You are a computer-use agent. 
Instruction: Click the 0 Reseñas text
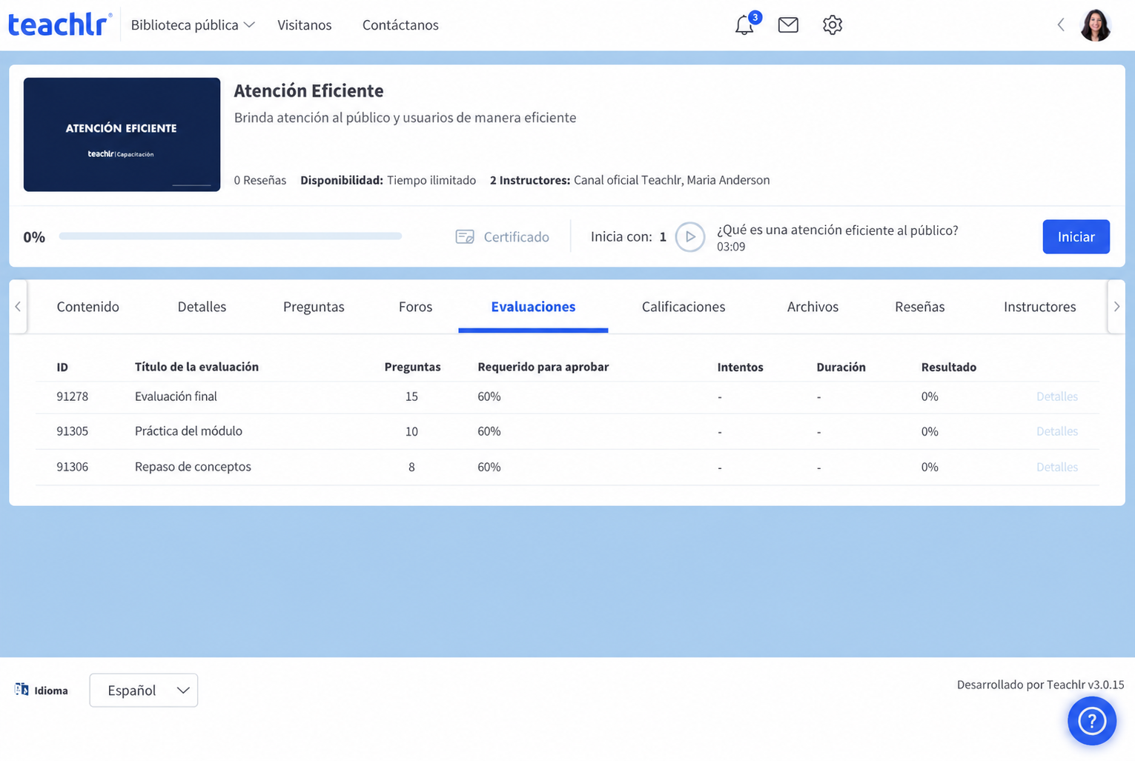(x=259, y=180)
